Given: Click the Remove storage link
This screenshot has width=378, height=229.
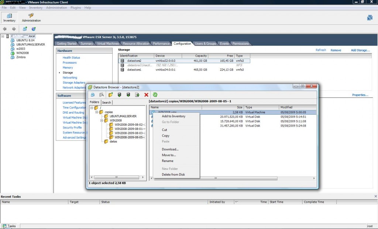Looking at the screenshot, I should [336, 50].
